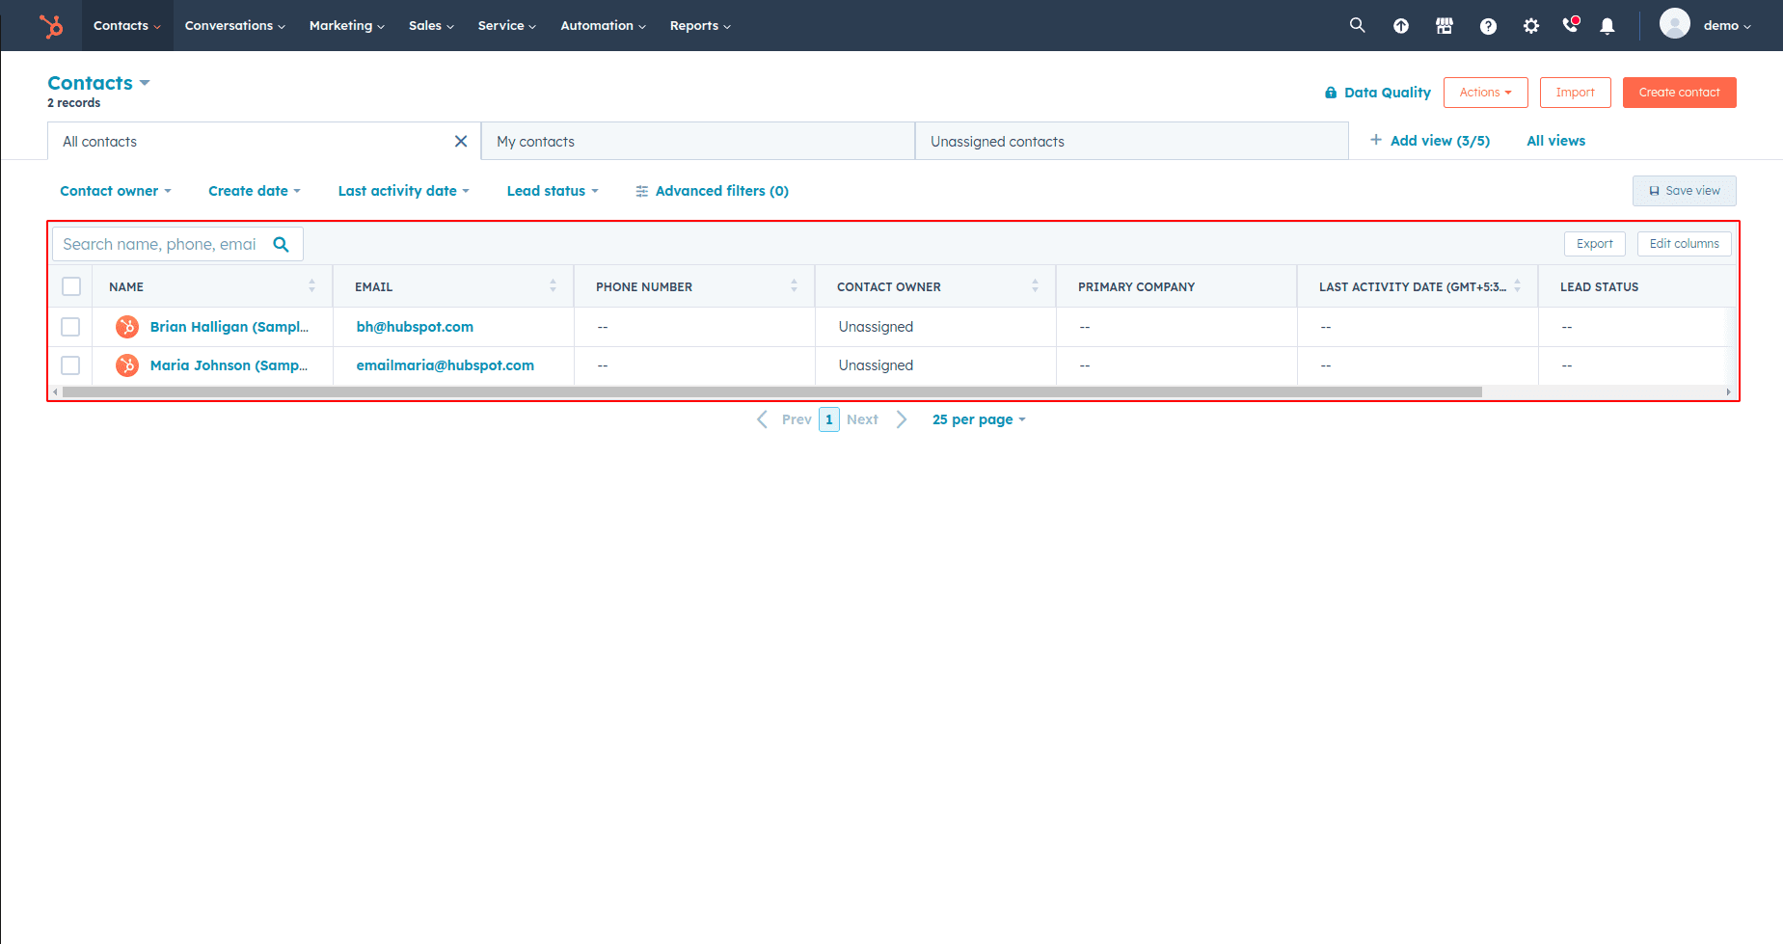This screenshot has width=1783, height=944.
Task: Open the Marketing navigation menu
Action: point(347,26)
